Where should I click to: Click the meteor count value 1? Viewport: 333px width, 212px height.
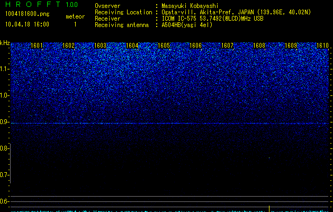[x=75, y=24]
